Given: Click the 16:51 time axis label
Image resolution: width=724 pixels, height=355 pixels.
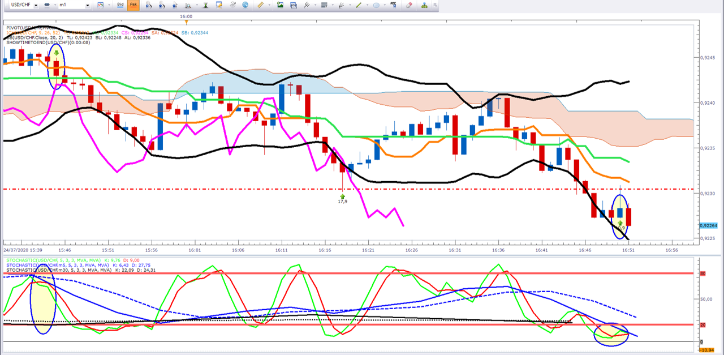Looking at the screenshot, I should [x=628, y=250].
